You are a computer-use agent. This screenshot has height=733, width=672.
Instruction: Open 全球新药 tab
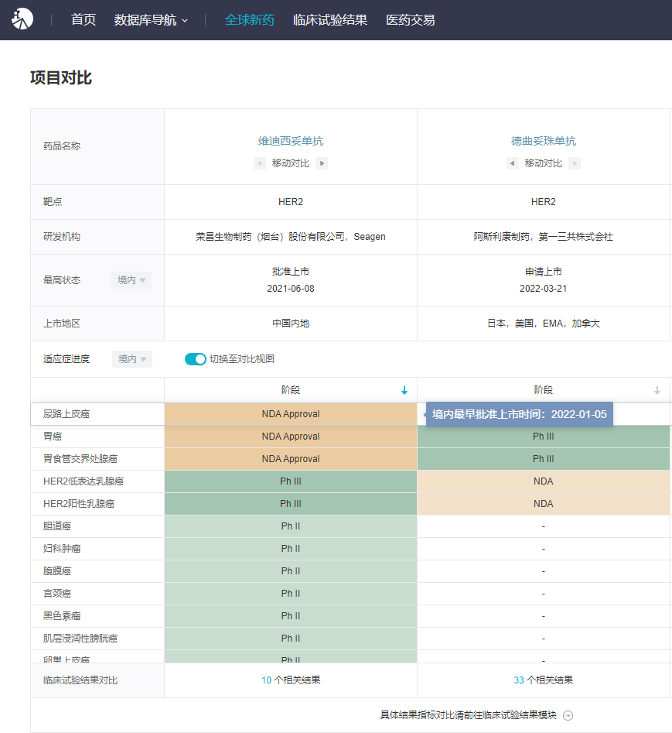pos(249,20)
